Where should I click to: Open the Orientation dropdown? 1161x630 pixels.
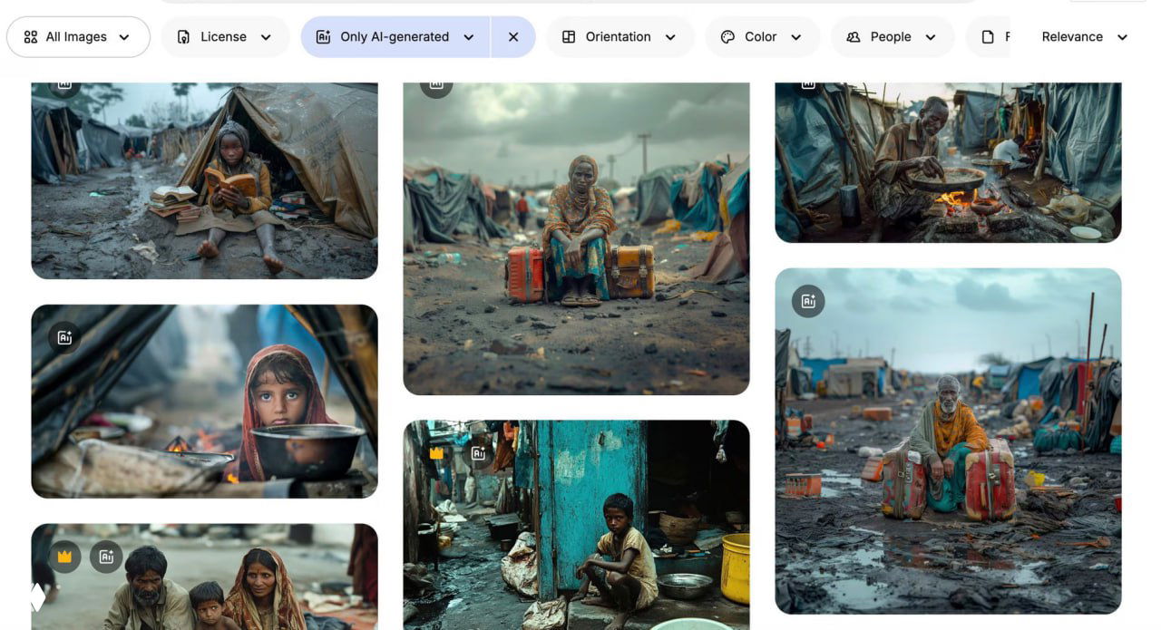tap(620, 36)
